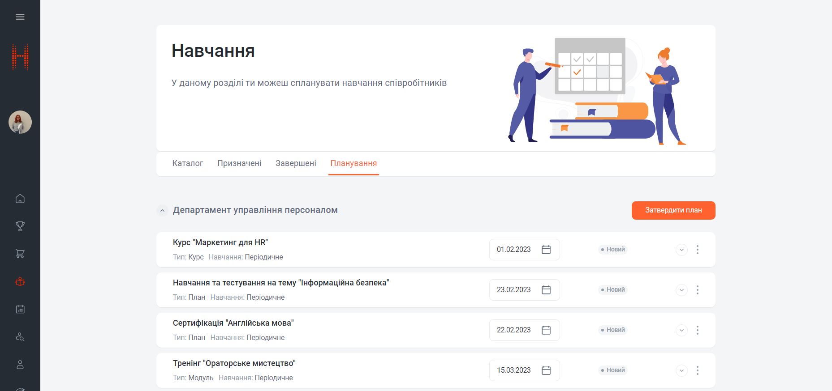Click the sidebar calendar icon
Image resolution: width=832 pixels, height=391 pixels.
click(20, 309)
